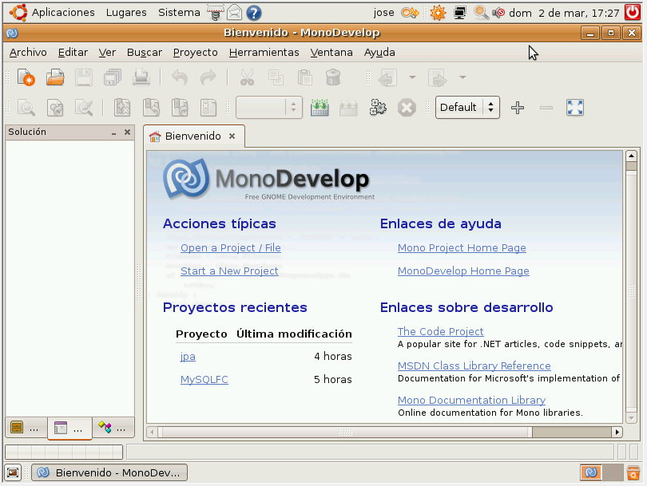Viewport: 647px width, 486px height.
Task: Open the Ventana menu
Action: tap(331, 53)
